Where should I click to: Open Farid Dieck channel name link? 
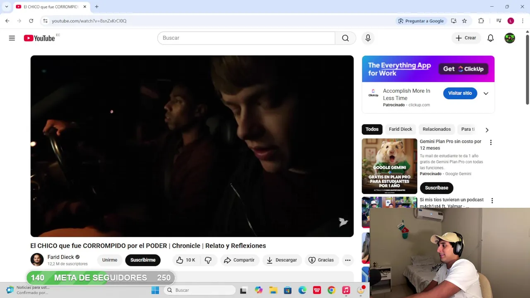(60, 257)
